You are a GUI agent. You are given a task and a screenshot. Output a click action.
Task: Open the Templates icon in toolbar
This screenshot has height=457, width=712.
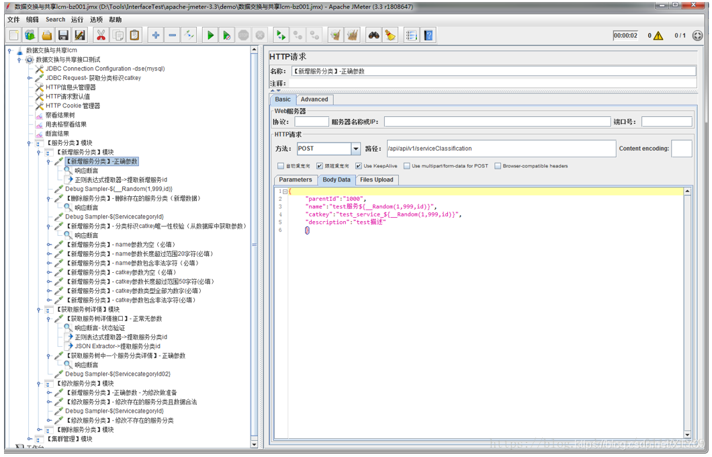pos(30,35)
